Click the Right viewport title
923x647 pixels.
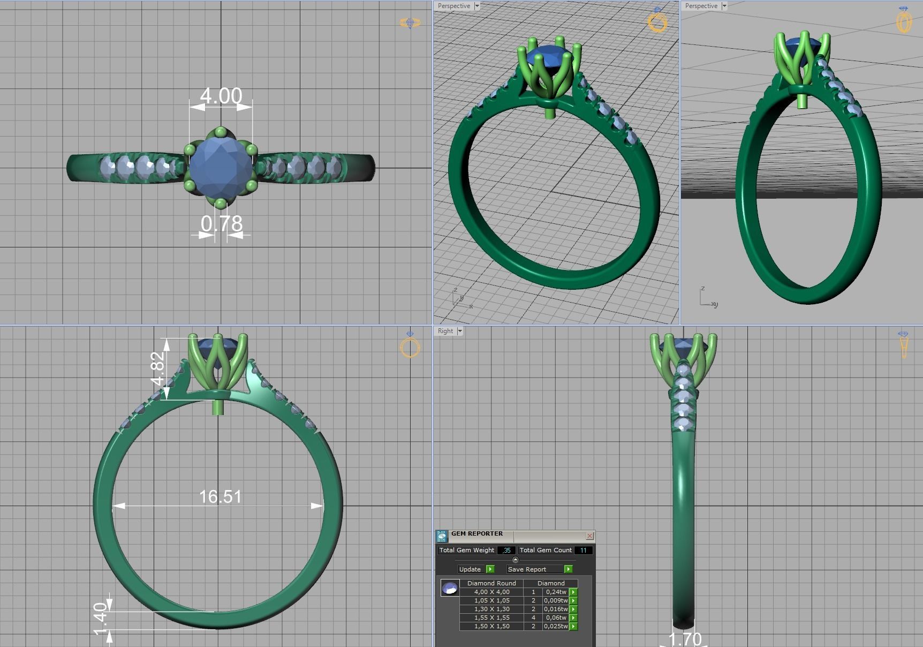pos(445,331)
